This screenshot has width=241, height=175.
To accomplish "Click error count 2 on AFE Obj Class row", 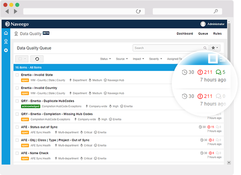I will pos(211,140).
